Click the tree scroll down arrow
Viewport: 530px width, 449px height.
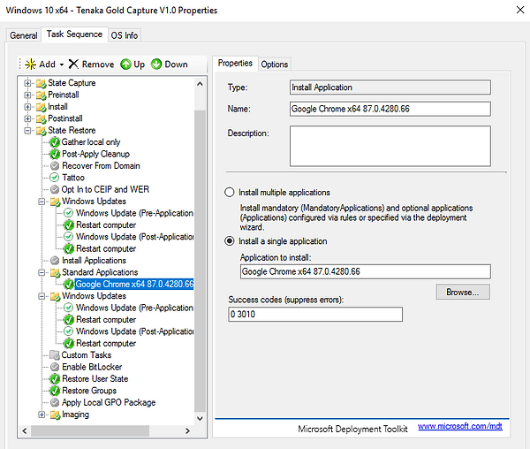(x=201, y=419)
